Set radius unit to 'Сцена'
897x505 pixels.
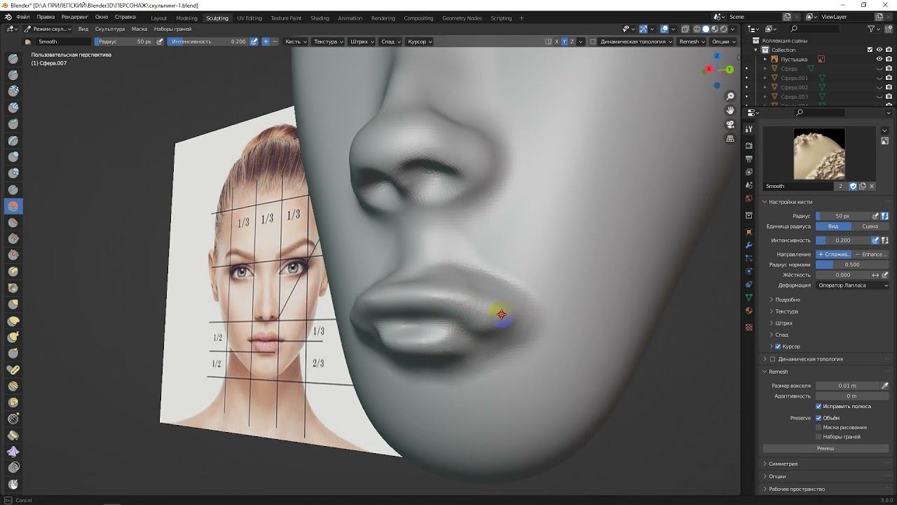(x=870, y=227)
